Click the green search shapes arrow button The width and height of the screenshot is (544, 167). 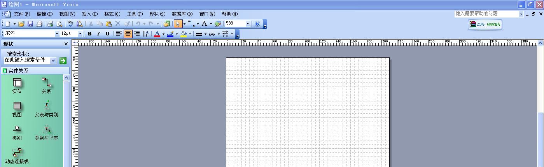point(63,61)
